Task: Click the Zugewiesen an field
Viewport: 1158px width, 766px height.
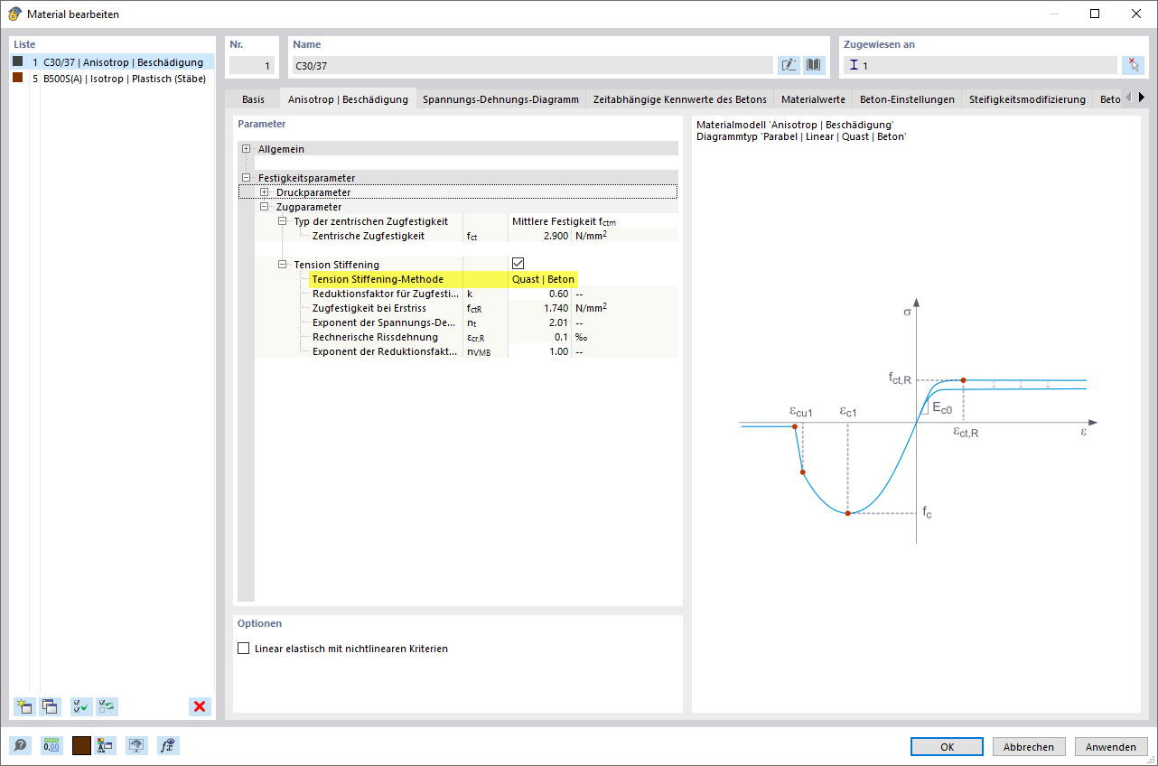Action: pos(980,65)
